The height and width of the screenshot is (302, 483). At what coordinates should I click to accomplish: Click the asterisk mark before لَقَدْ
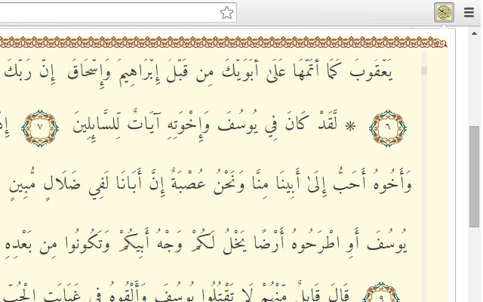pyautogui.click(x=350, y=126)
